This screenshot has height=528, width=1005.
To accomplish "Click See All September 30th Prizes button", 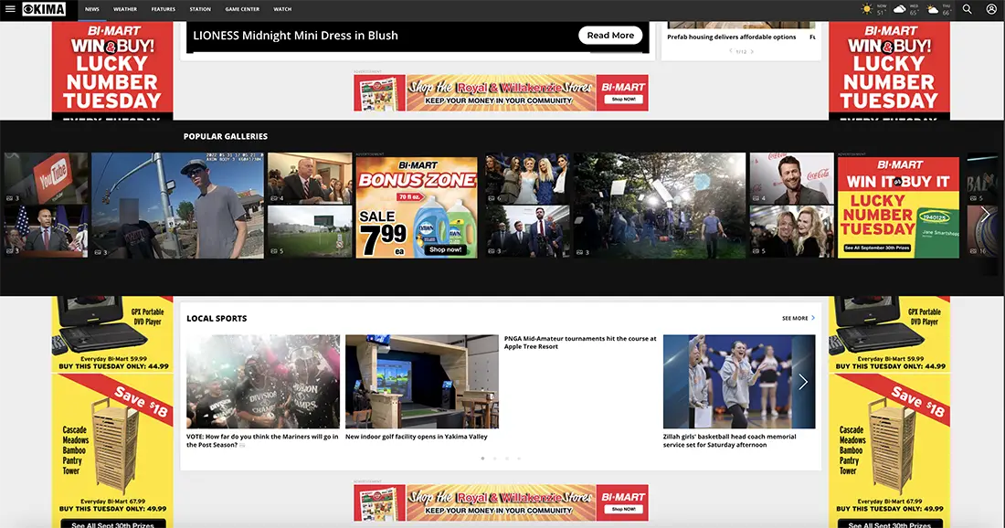I will point(877,248).
